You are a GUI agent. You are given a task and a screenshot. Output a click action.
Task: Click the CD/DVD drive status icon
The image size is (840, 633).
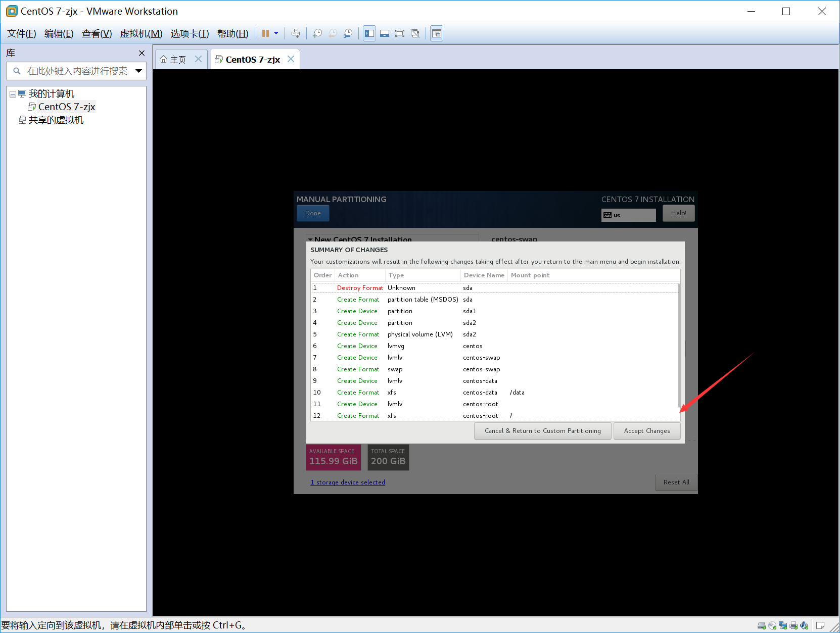point(772,625)
